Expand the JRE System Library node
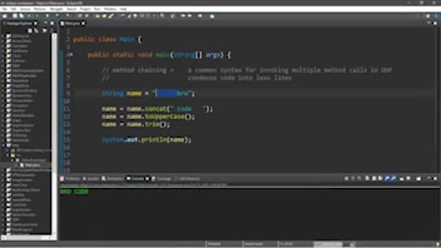 pos(8,150)
